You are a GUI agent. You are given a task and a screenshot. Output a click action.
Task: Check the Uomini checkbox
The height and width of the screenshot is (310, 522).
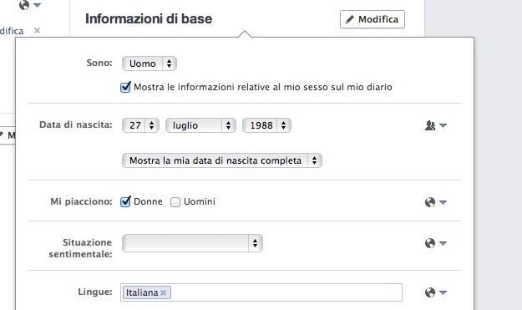pos(175,202)
